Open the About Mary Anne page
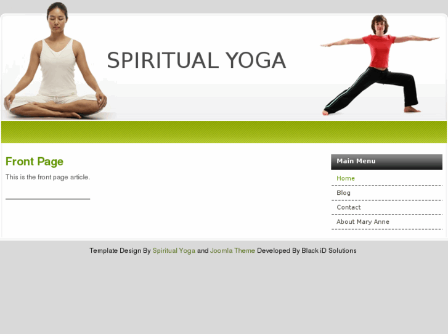 coord(362,221)
